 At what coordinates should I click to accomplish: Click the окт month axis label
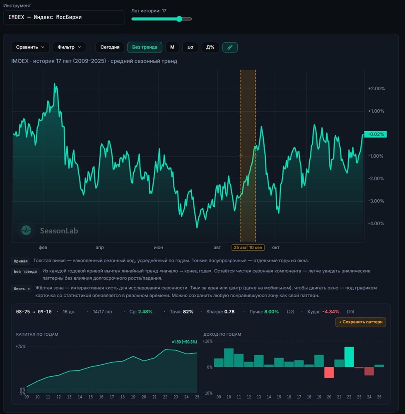276,248
